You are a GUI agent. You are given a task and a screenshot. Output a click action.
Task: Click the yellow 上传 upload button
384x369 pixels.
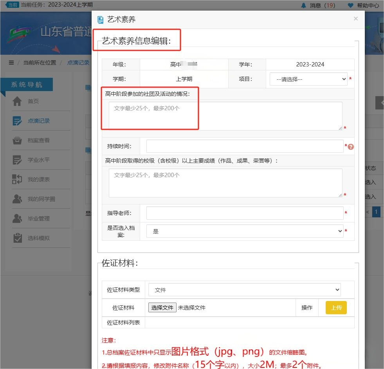pos(336,308)
